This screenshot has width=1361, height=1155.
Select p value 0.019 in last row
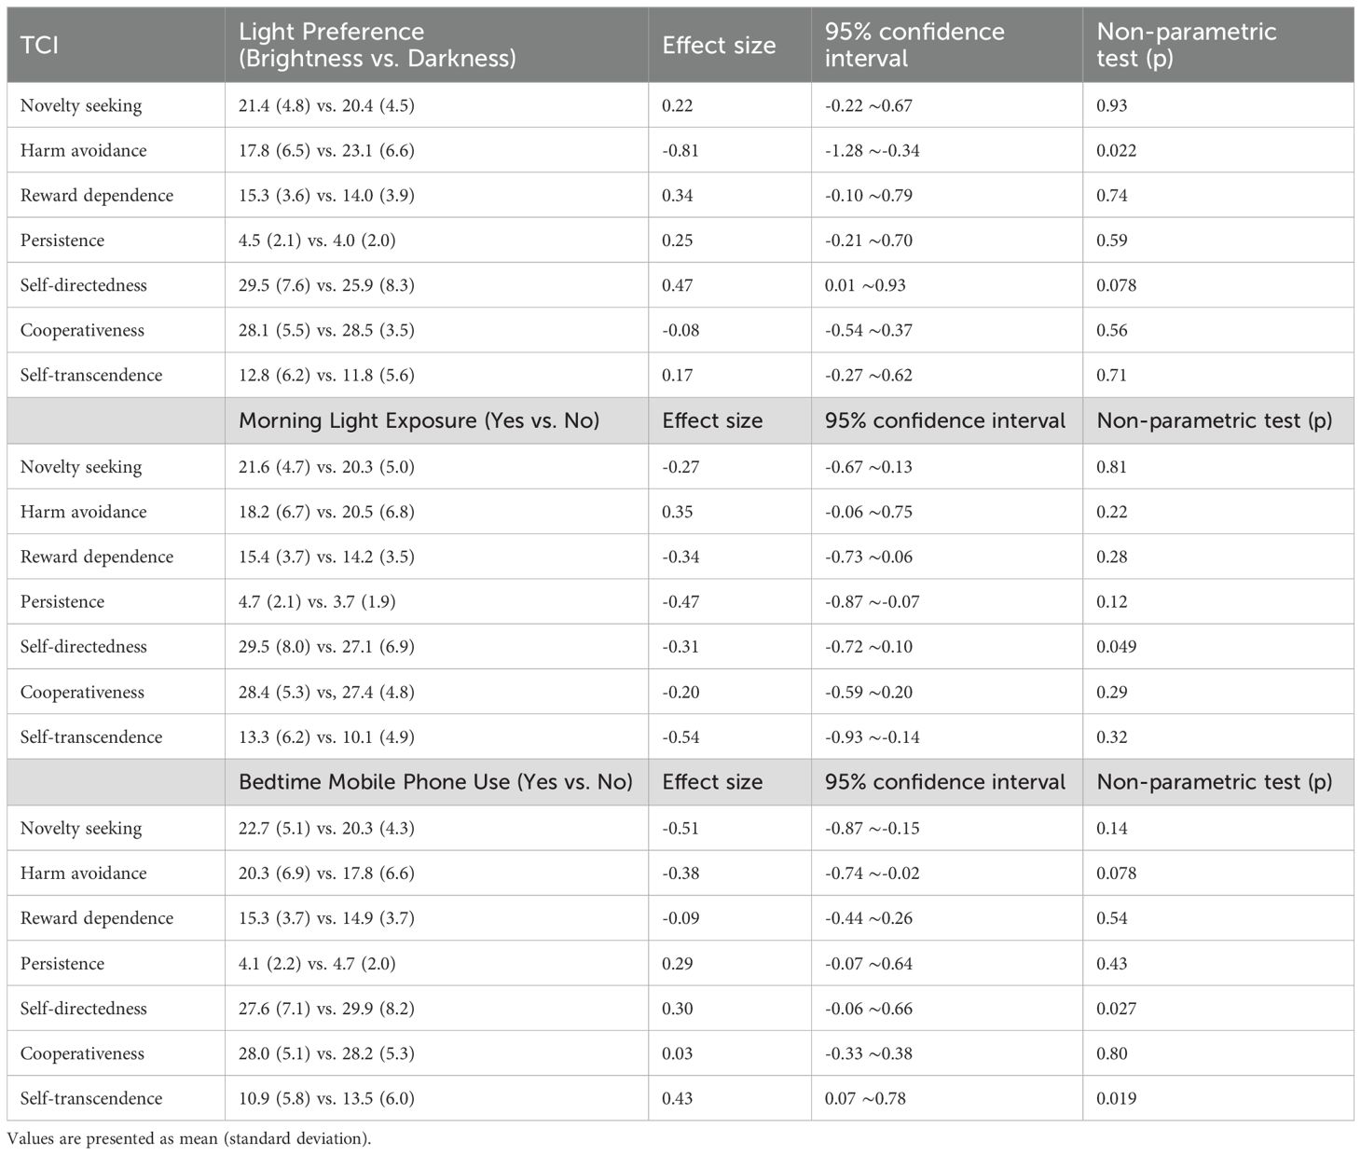pyautogui.click(x=1217, y=1098)
